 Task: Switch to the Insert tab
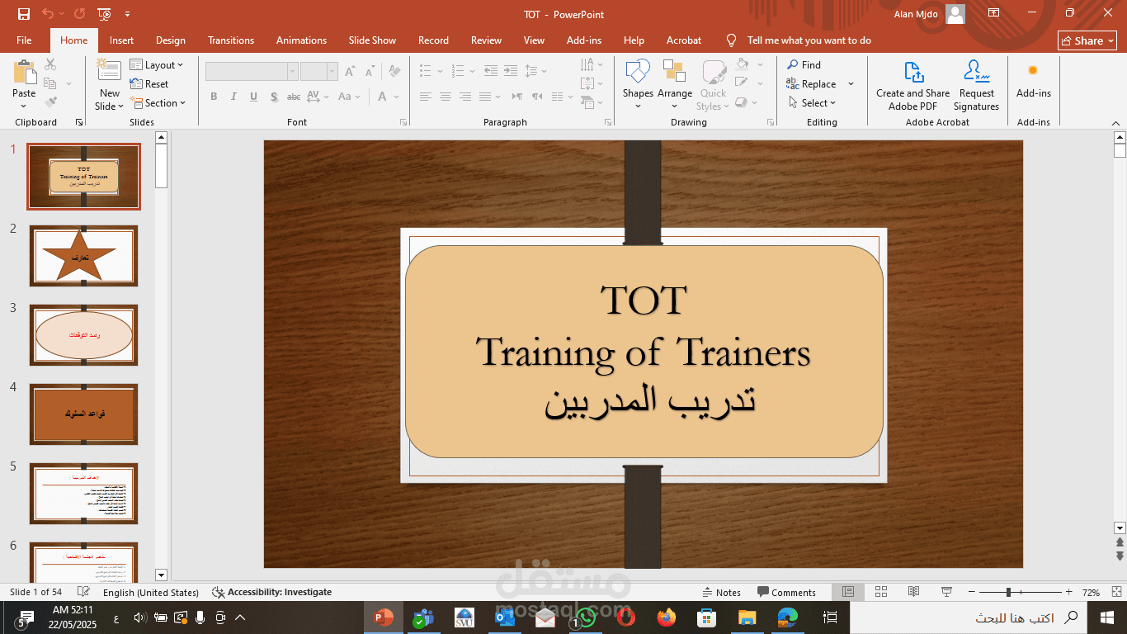[x=121, y=40]
